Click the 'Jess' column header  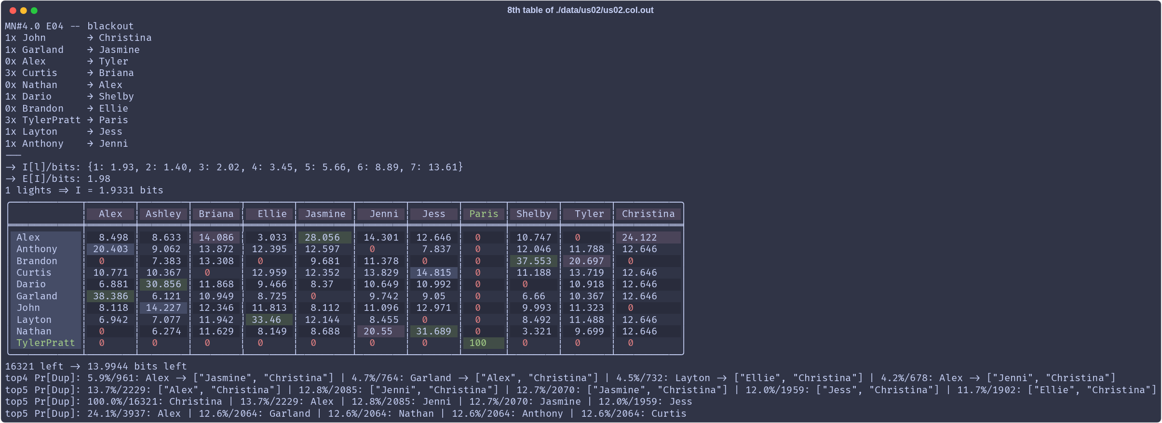tap(434, 214)
